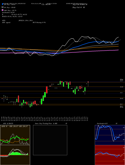Click the blue 20 Day legend swatch
This screenshot has height=165, width=125.
point(2,4)
